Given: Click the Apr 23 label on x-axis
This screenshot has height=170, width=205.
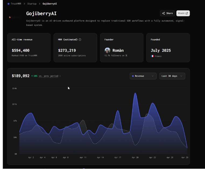Looking at the screenshot, I should [x=153, y=157].
